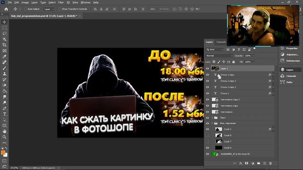303x170 pixels.
Task: Open the Kind filter dropdown
Action: [x=214, y=50]
